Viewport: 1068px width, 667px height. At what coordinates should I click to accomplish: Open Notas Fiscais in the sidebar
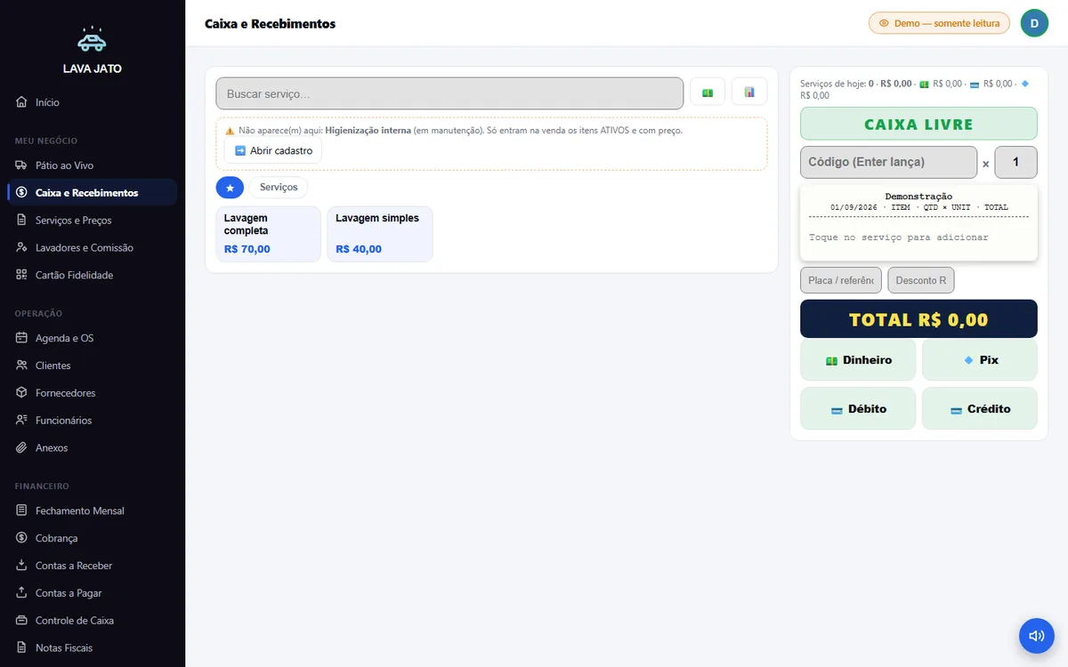click(x=93, y=647)
